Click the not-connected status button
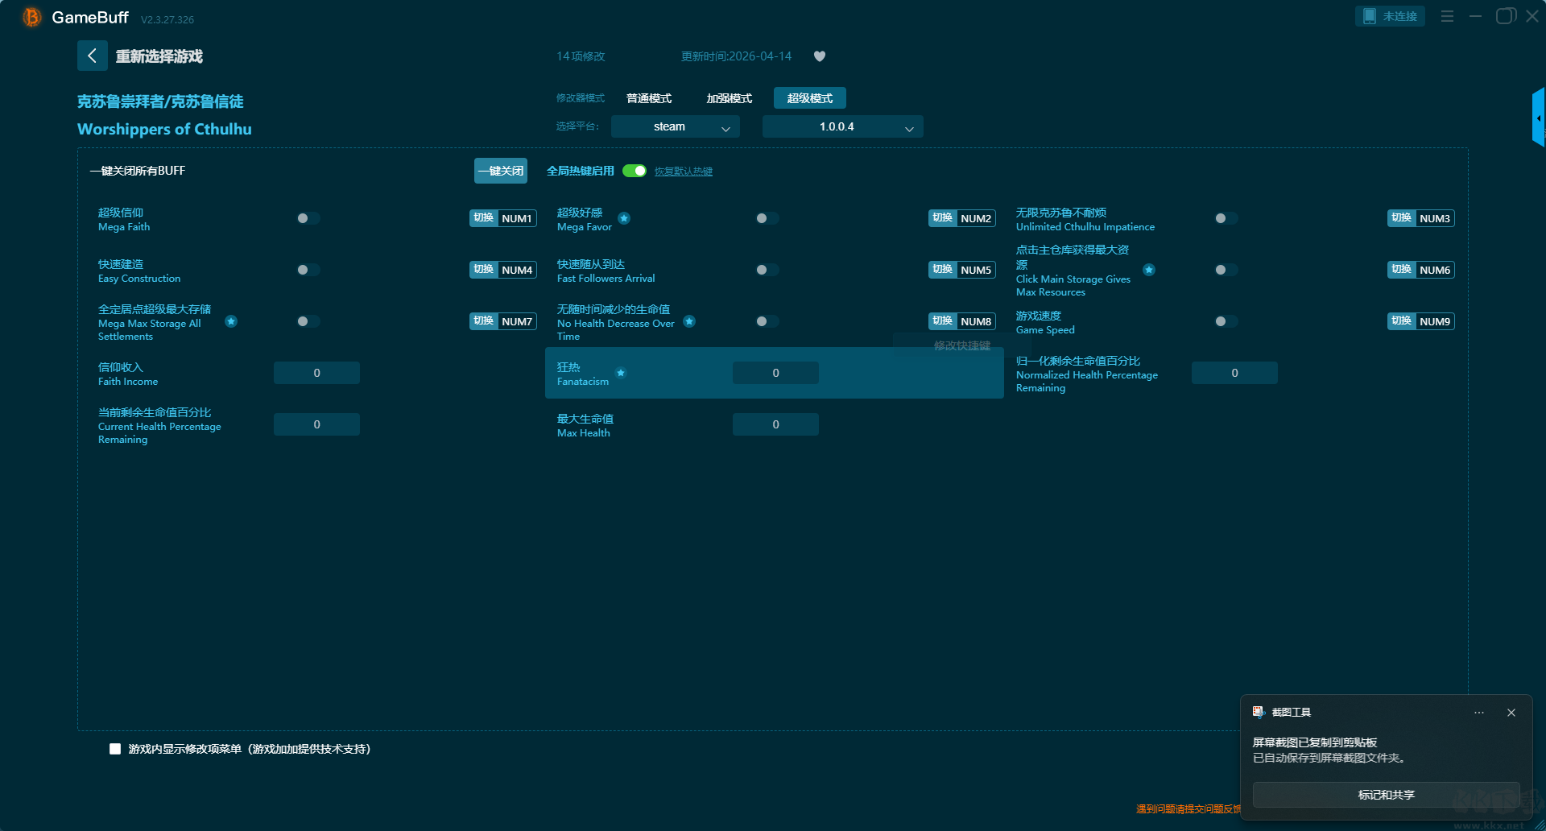The width and height of the screenshot is (1546, 831). 1391,16
